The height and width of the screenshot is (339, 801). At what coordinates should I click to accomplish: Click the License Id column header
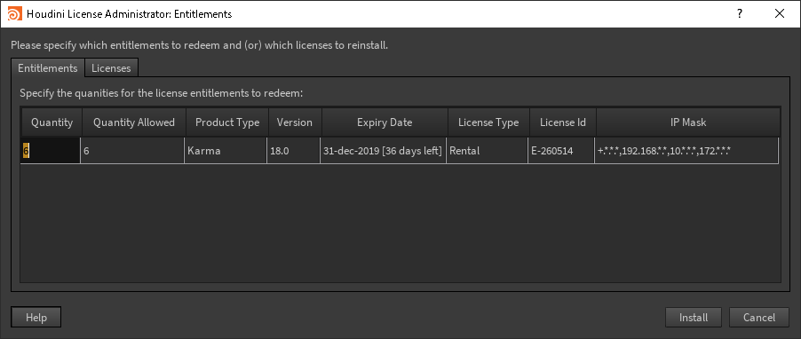(x=563, y=122)
